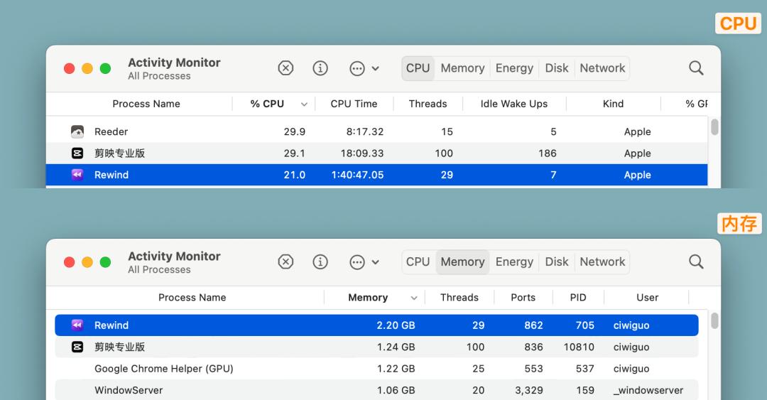Click 剪映专业版 app icon in CPU list
Viewport: 767px width, 400px height.
pyautogui.click(x=77, y=153)
